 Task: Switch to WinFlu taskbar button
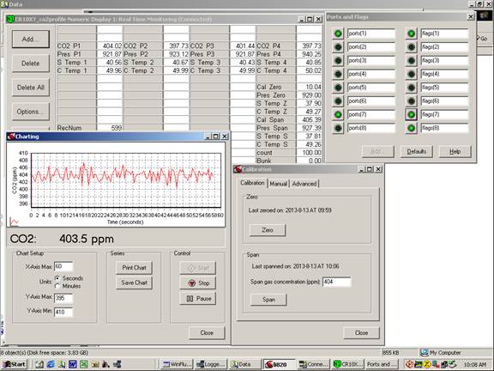tap(177, 364)
